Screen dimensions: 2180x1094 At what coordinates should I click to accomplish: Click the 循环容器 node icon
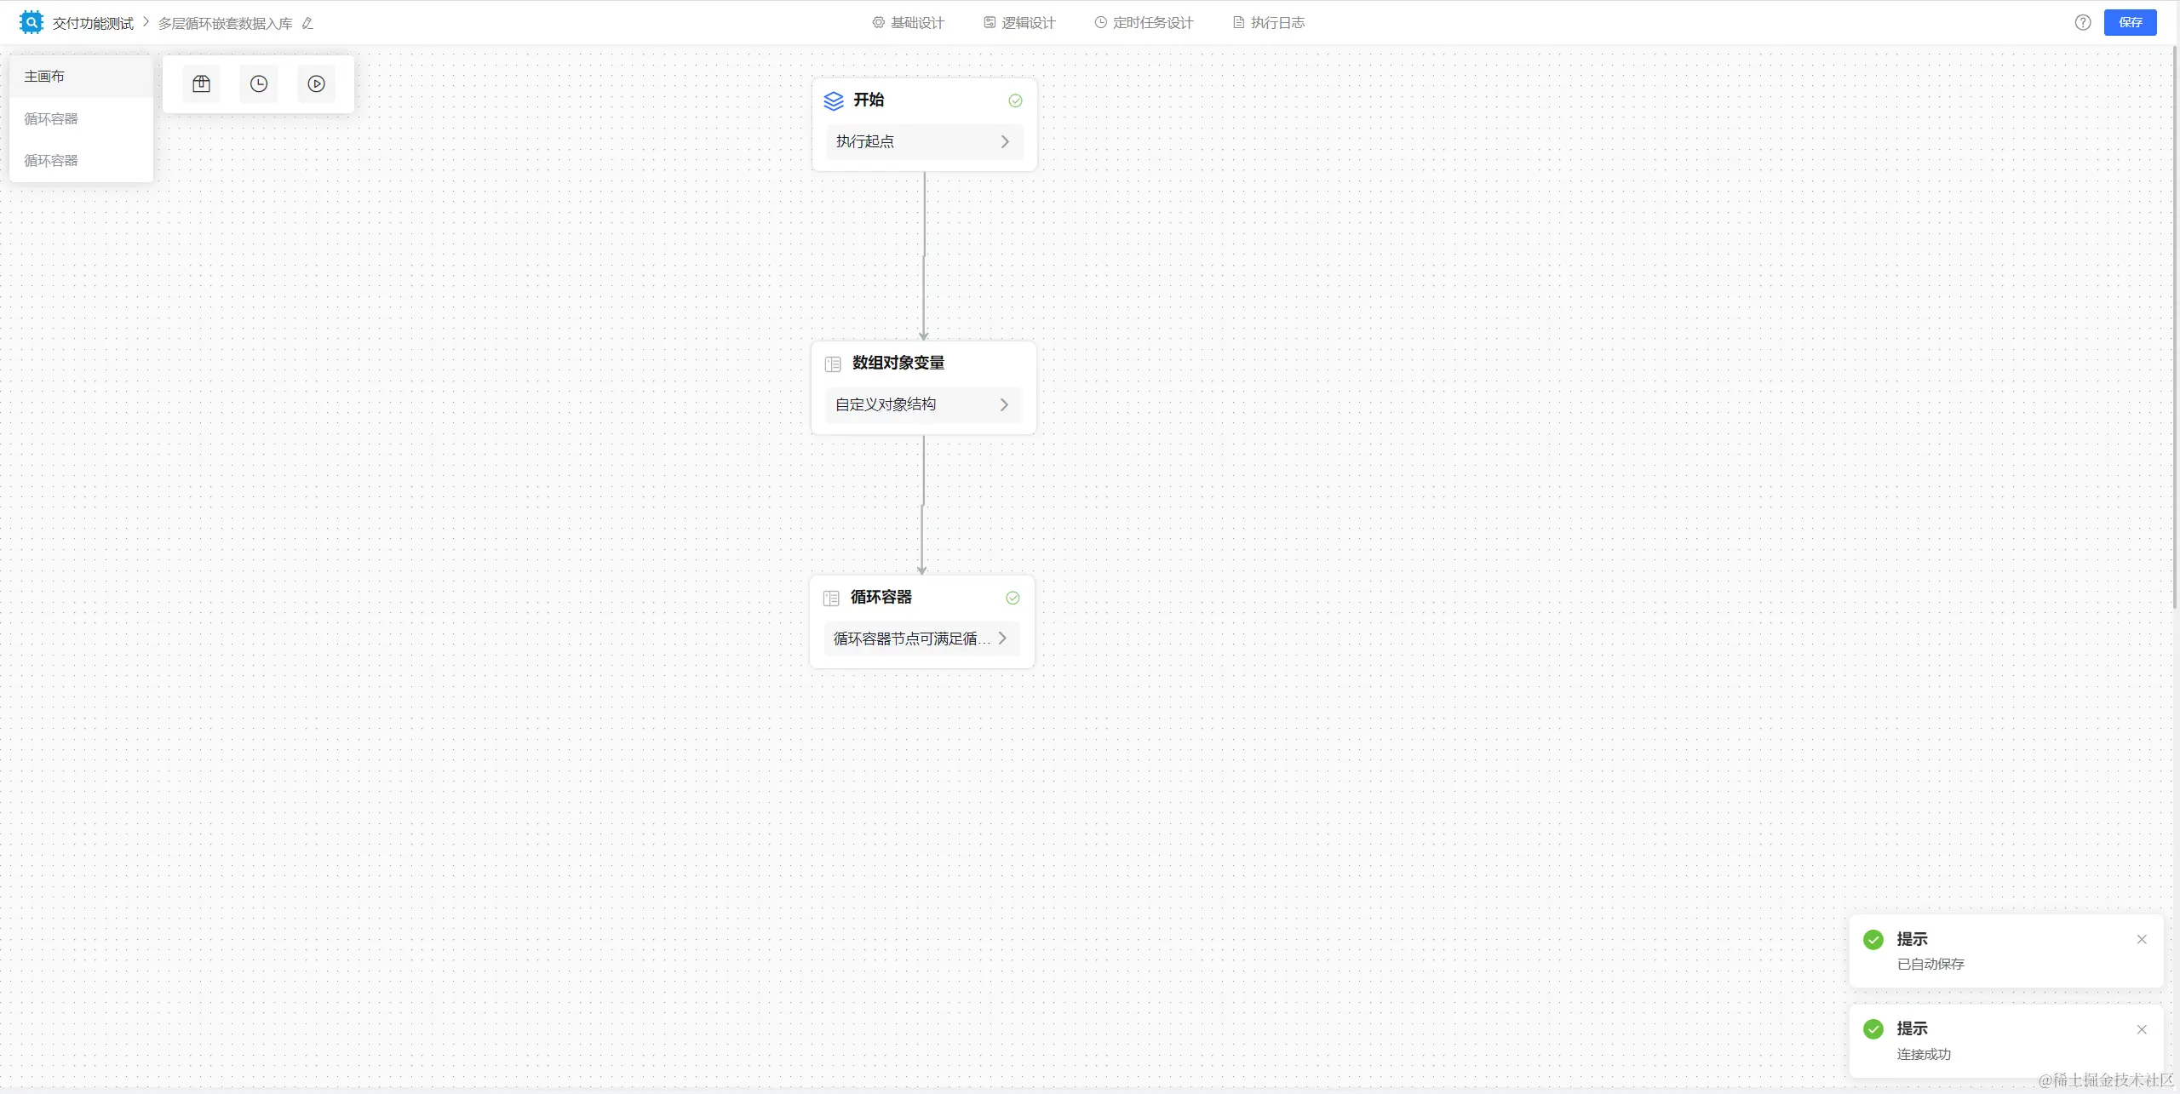(831, 599)
